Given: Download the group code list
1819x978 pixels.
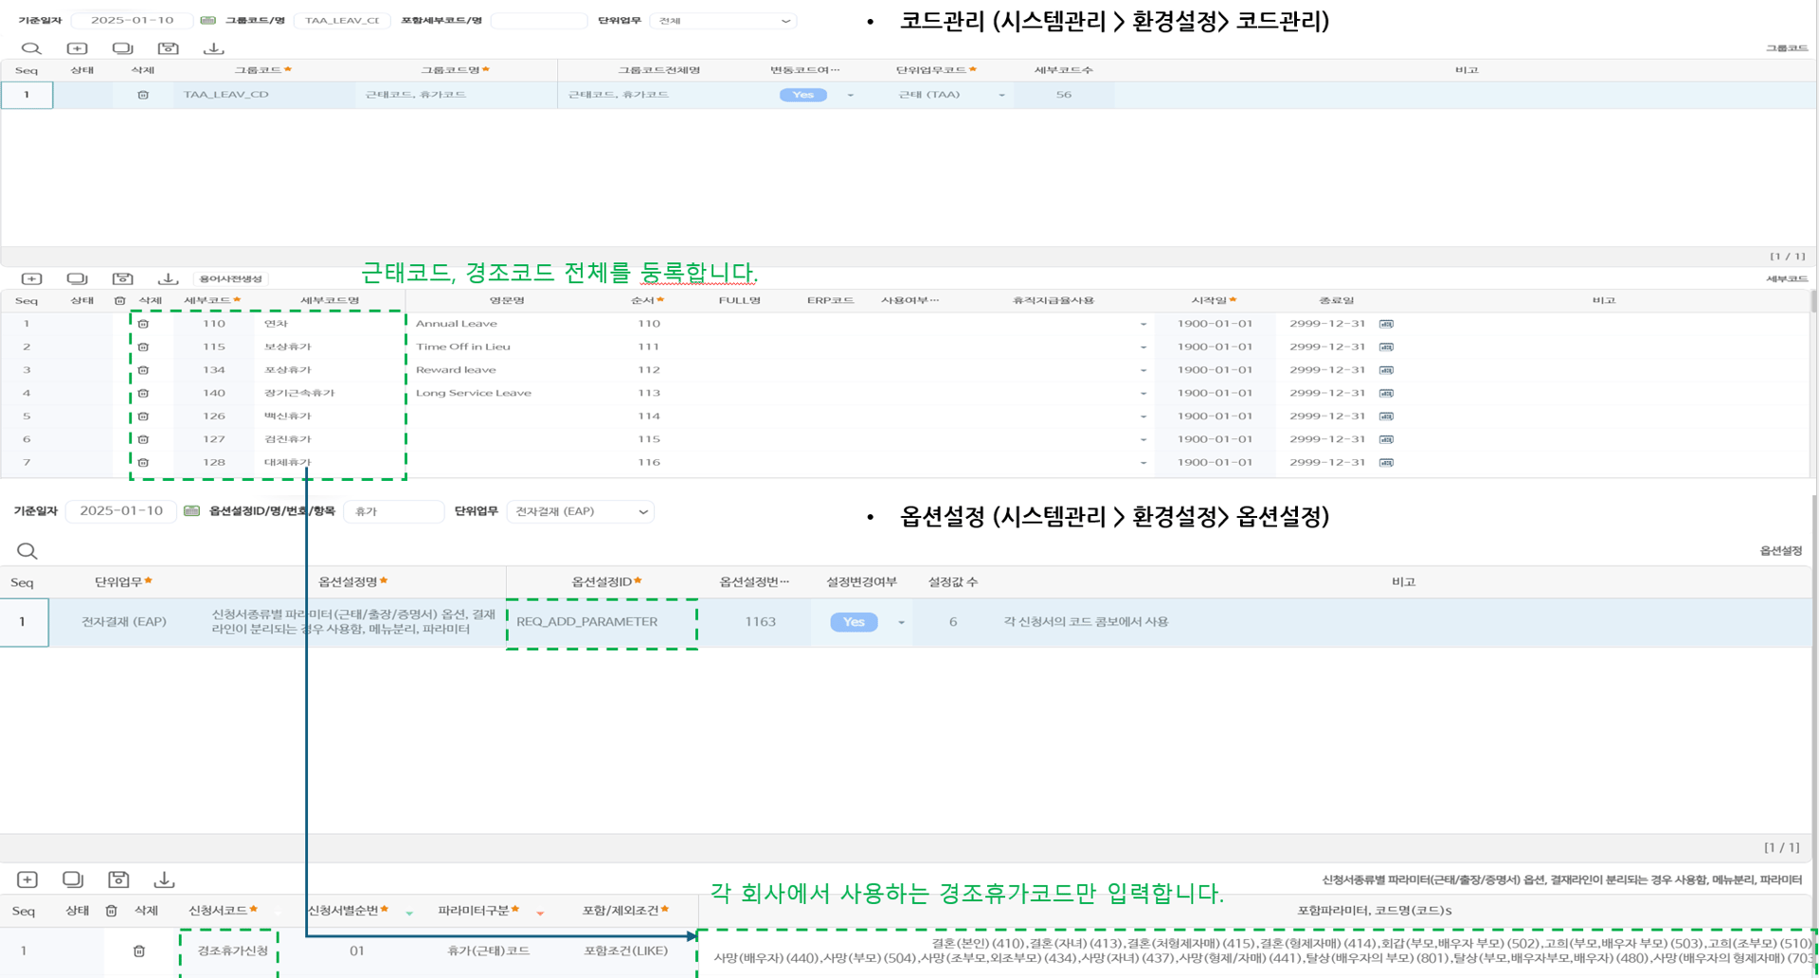Looking at the screenshot, I should click(x=213, y=48).
